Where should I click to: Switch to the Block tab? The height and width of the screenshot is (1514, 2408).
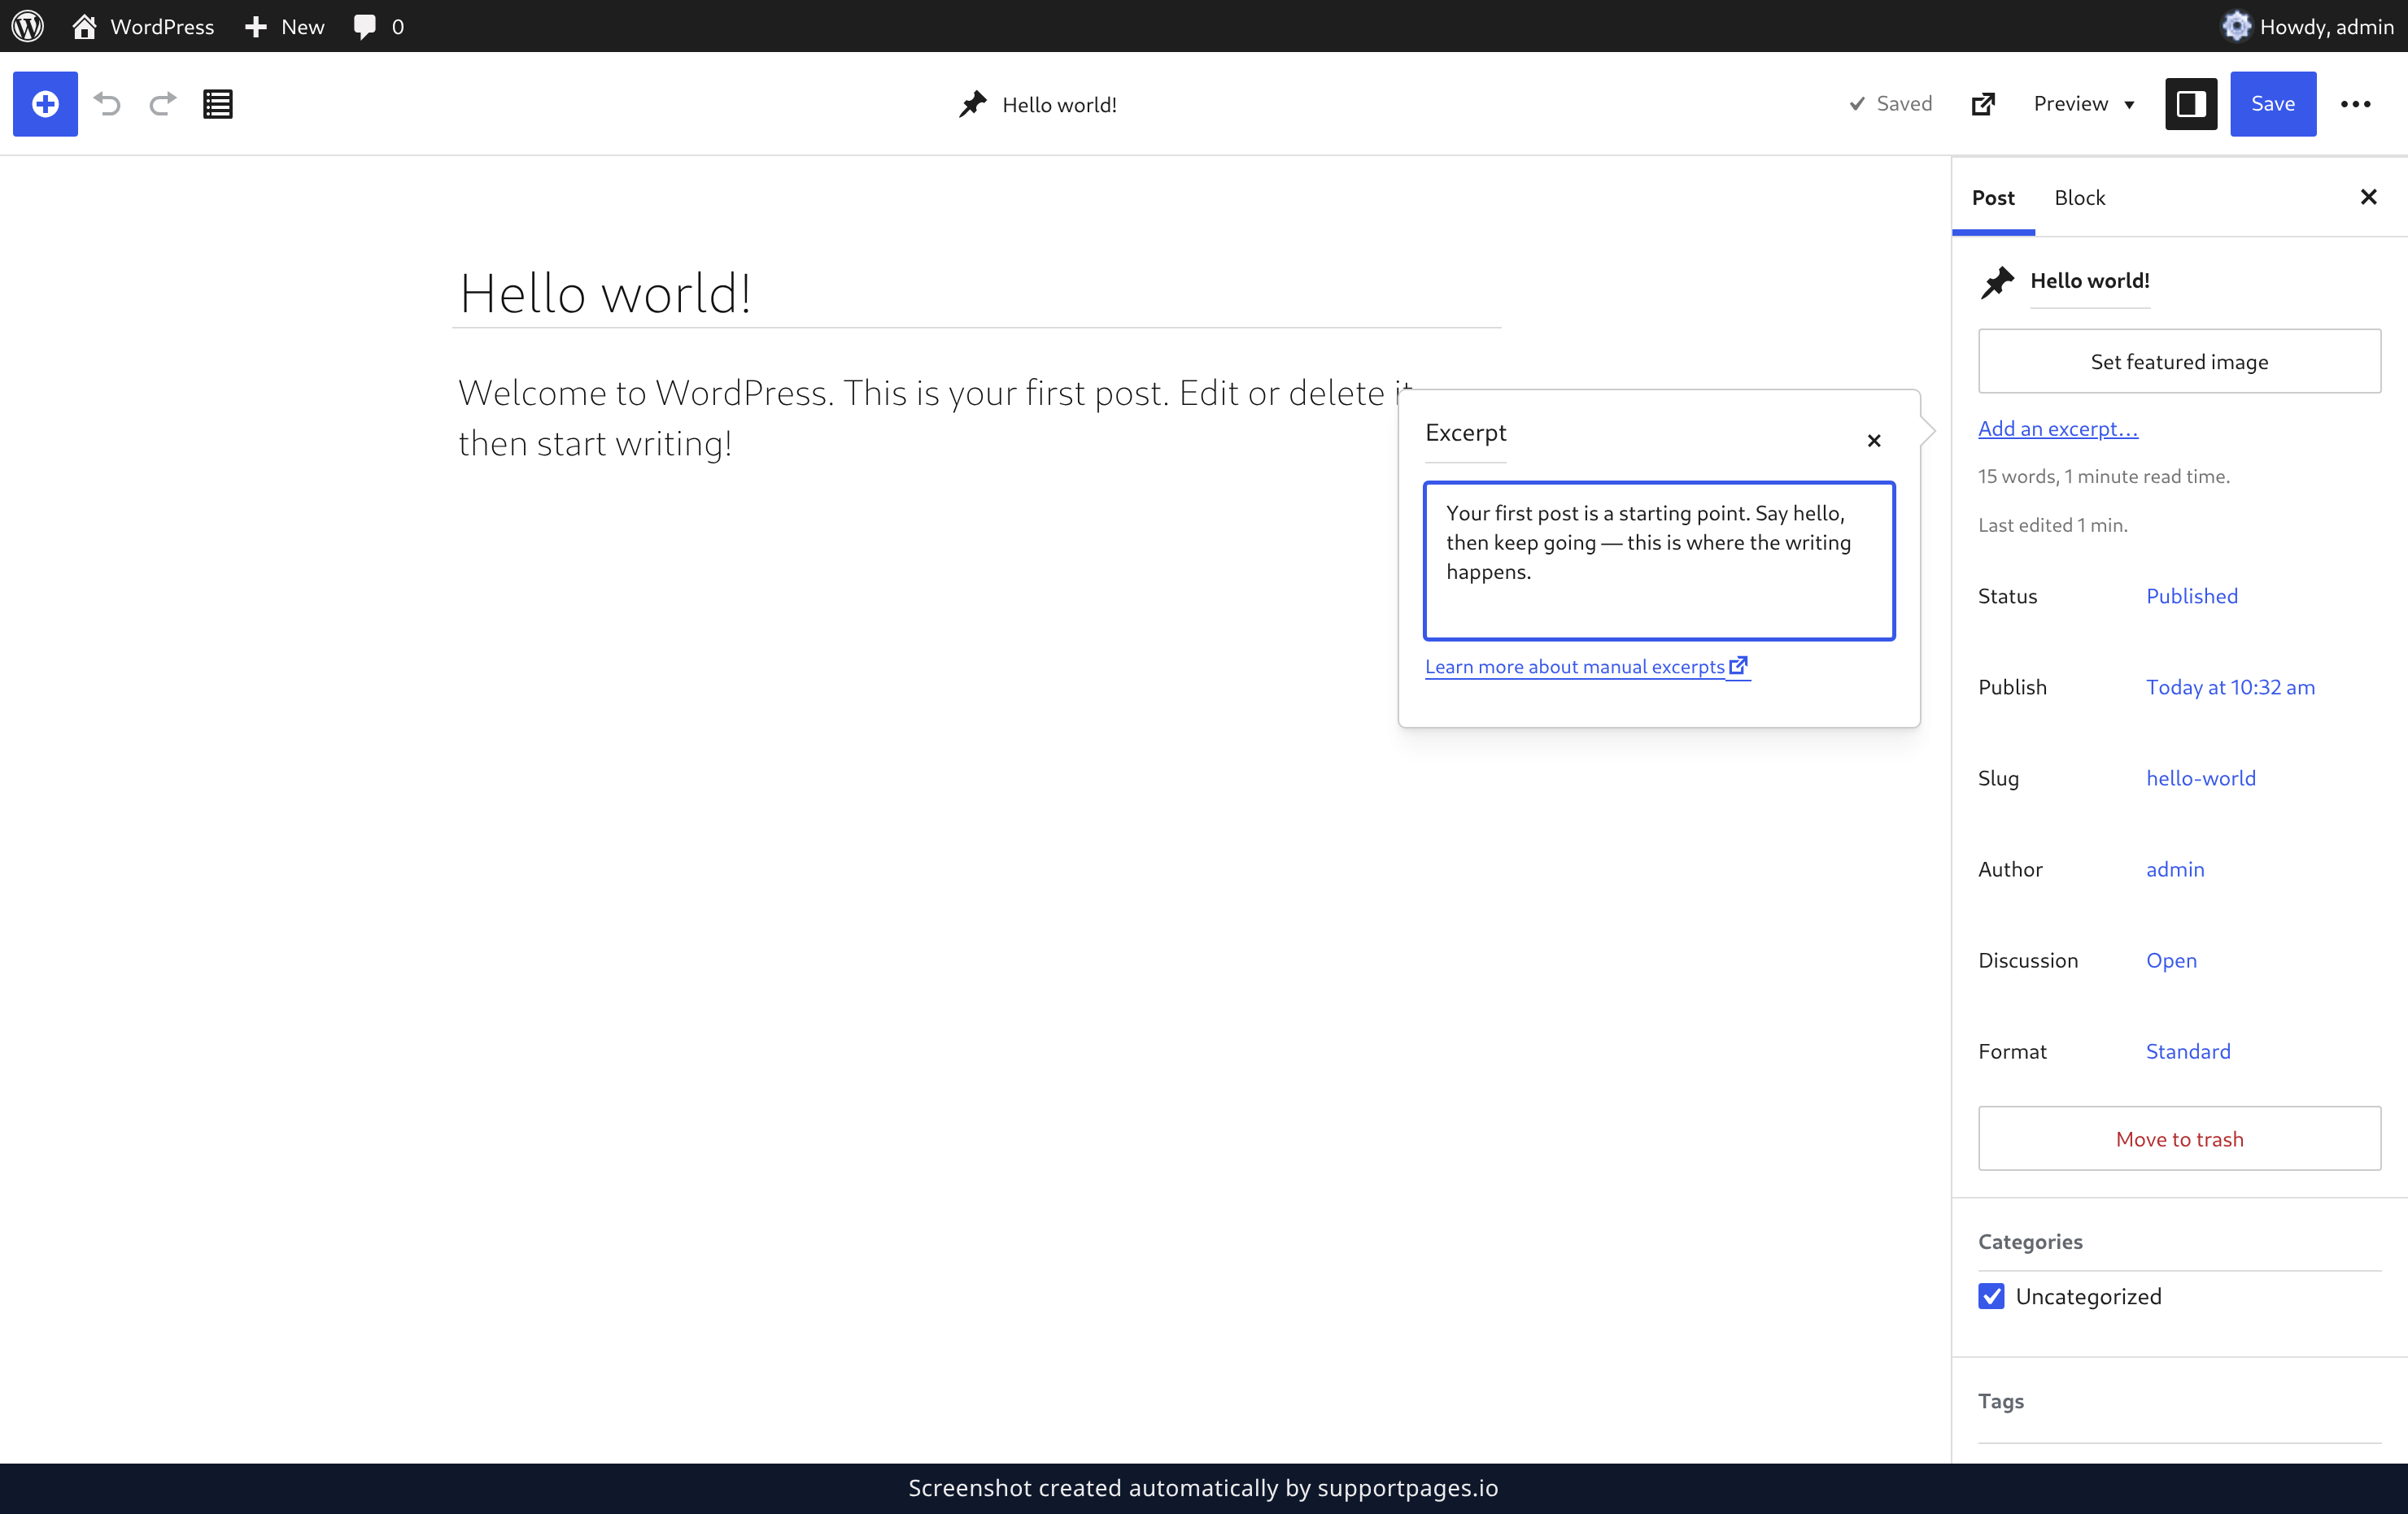2079,198
